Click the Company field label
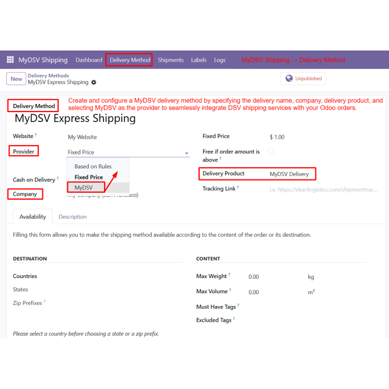The width and height of the screenshot is (389, 389). point(25,194)
